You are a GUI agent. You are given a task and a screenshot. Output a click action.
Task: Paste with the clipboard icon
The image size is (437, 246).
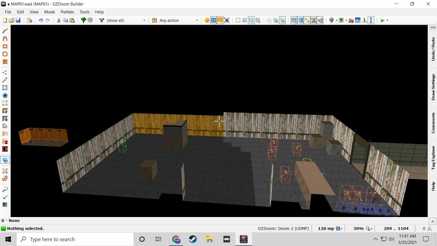point(72,20)
